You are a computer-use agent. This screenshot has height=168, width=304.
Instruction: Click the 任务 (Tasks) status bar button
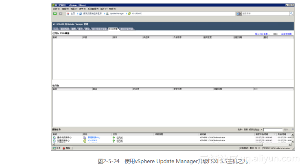(57, 148)
